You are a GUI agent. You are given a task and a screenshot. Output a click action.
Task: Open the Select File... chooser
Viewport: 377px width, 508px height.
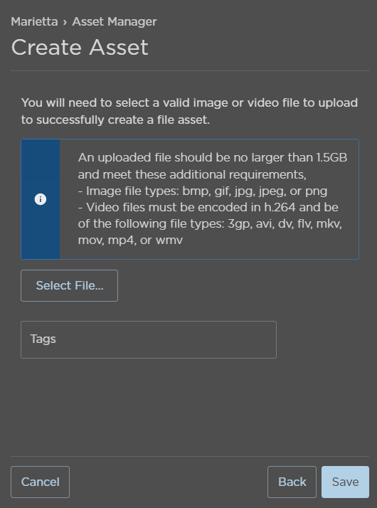(x=69, y=286)
